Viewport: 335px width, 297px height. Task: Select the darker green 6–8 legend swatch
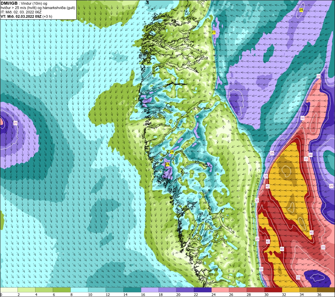pos(62,290)
